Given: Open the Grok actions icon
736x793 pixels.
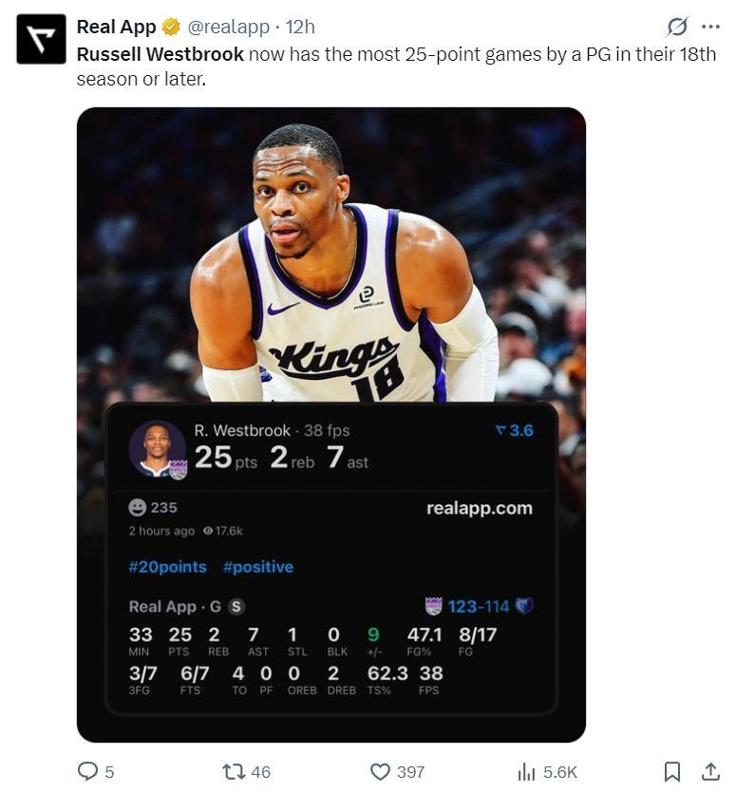Looking at the screenshot, I should 677,27.
